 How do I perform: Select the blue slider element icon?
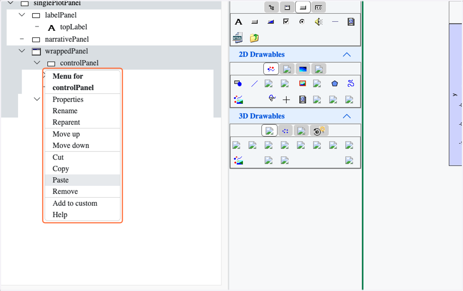(270, 22)
